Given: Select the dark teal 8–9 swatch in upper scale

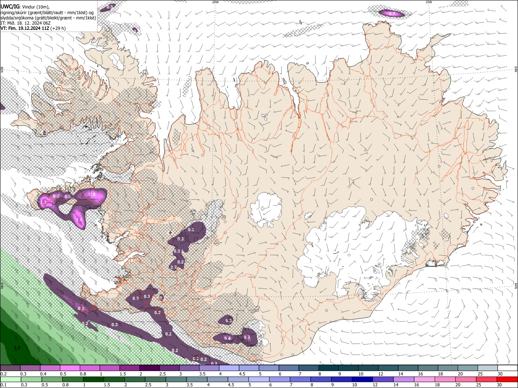Looking at the screenshot, I should (328, 368).
